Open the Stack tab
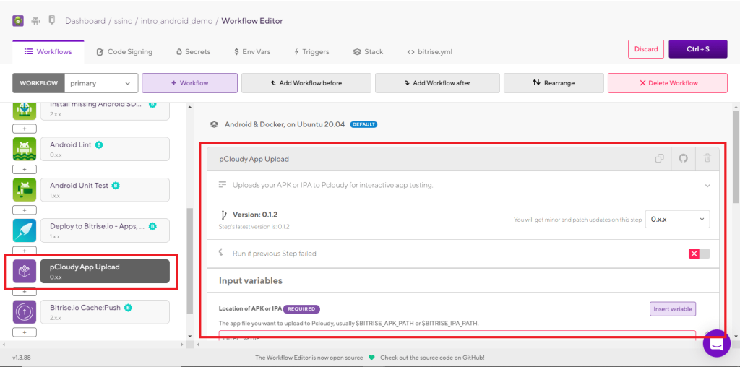Viewport: 740px width, 367px height. tap(368, 52)
